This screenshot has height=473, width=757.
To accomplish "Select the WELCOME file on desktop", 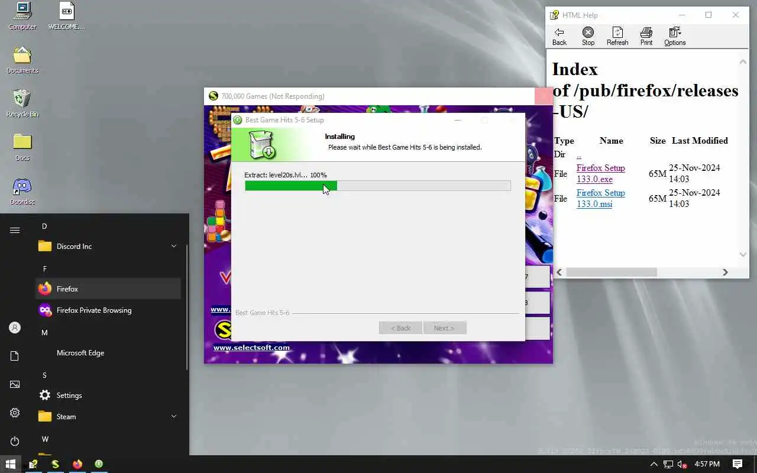I will [66, 16].
